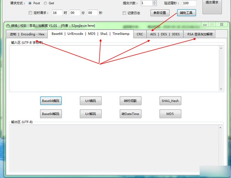Open the CRC tab
The width and height of the screenshot is (231, 178).
tap(140, 34)
